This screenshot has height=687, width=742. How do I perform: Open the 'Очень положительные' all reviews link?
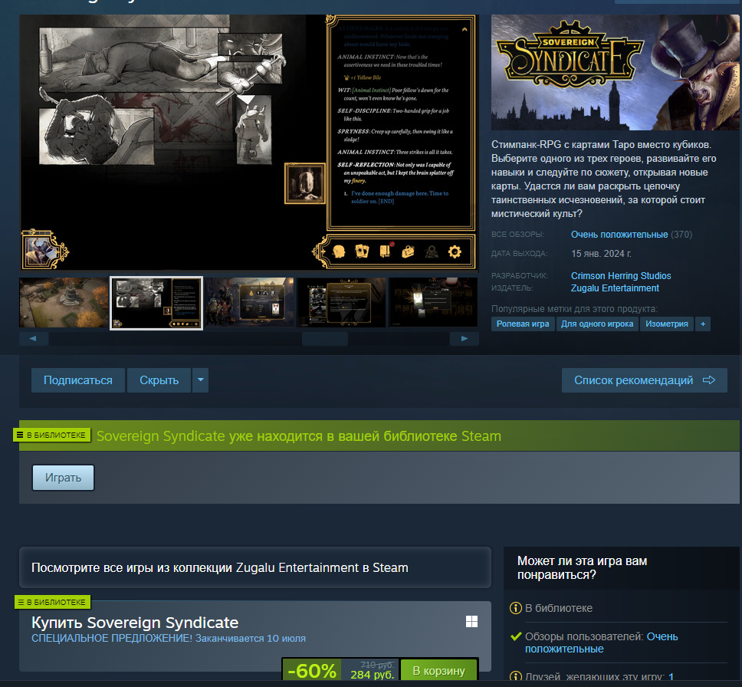coord(619,235)
